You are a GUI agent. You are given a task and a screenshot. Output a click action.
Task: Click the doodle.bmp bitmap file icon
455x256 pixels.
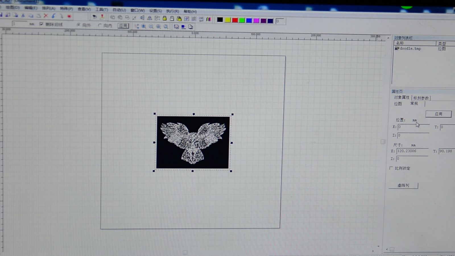click(397, 48)
